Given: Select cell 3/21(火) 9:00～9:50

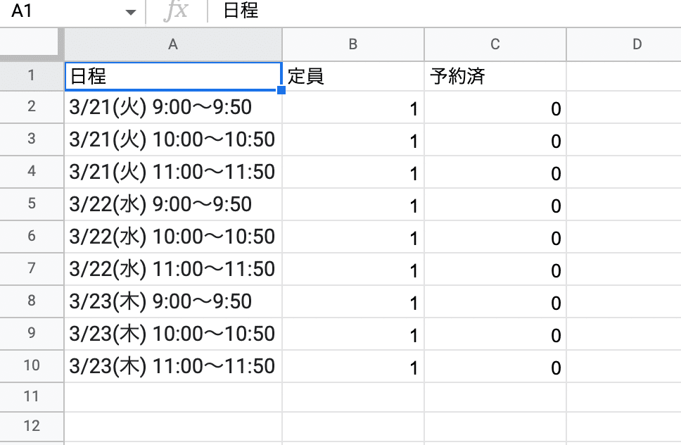Looking at the screenshot, I should click(x=173, y=107).
